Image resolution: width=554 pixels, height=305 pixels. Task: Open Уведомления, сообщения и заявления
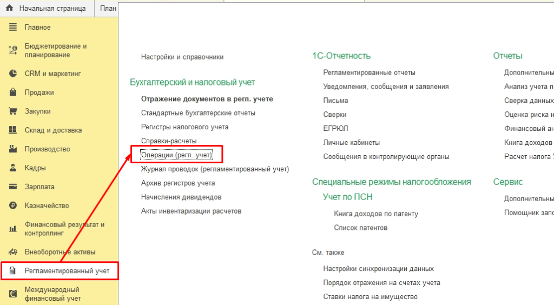386,87
